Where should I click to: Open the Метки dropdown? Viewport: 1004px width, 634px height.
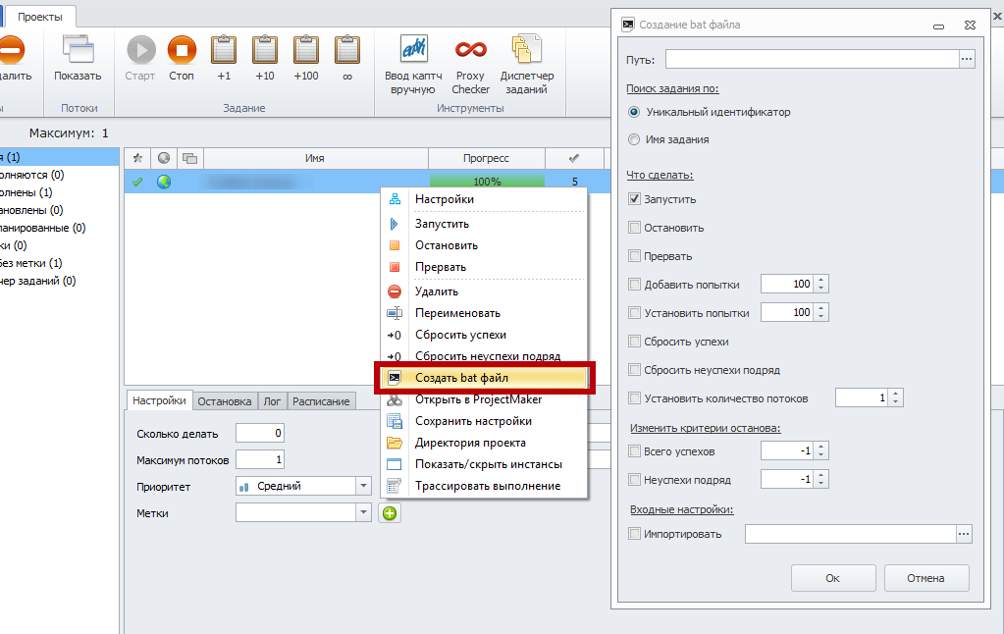363,513
